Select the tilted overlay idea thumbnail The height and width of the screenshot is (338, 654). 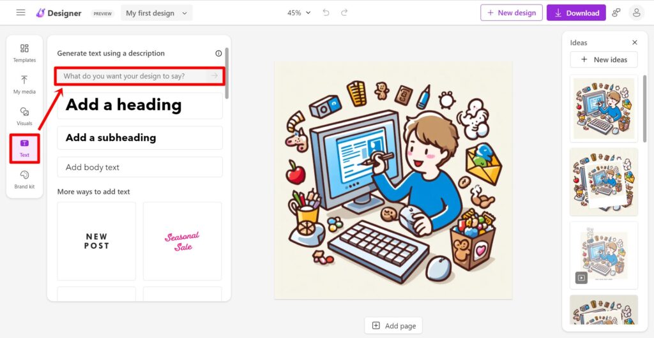[x=604, y=182]
